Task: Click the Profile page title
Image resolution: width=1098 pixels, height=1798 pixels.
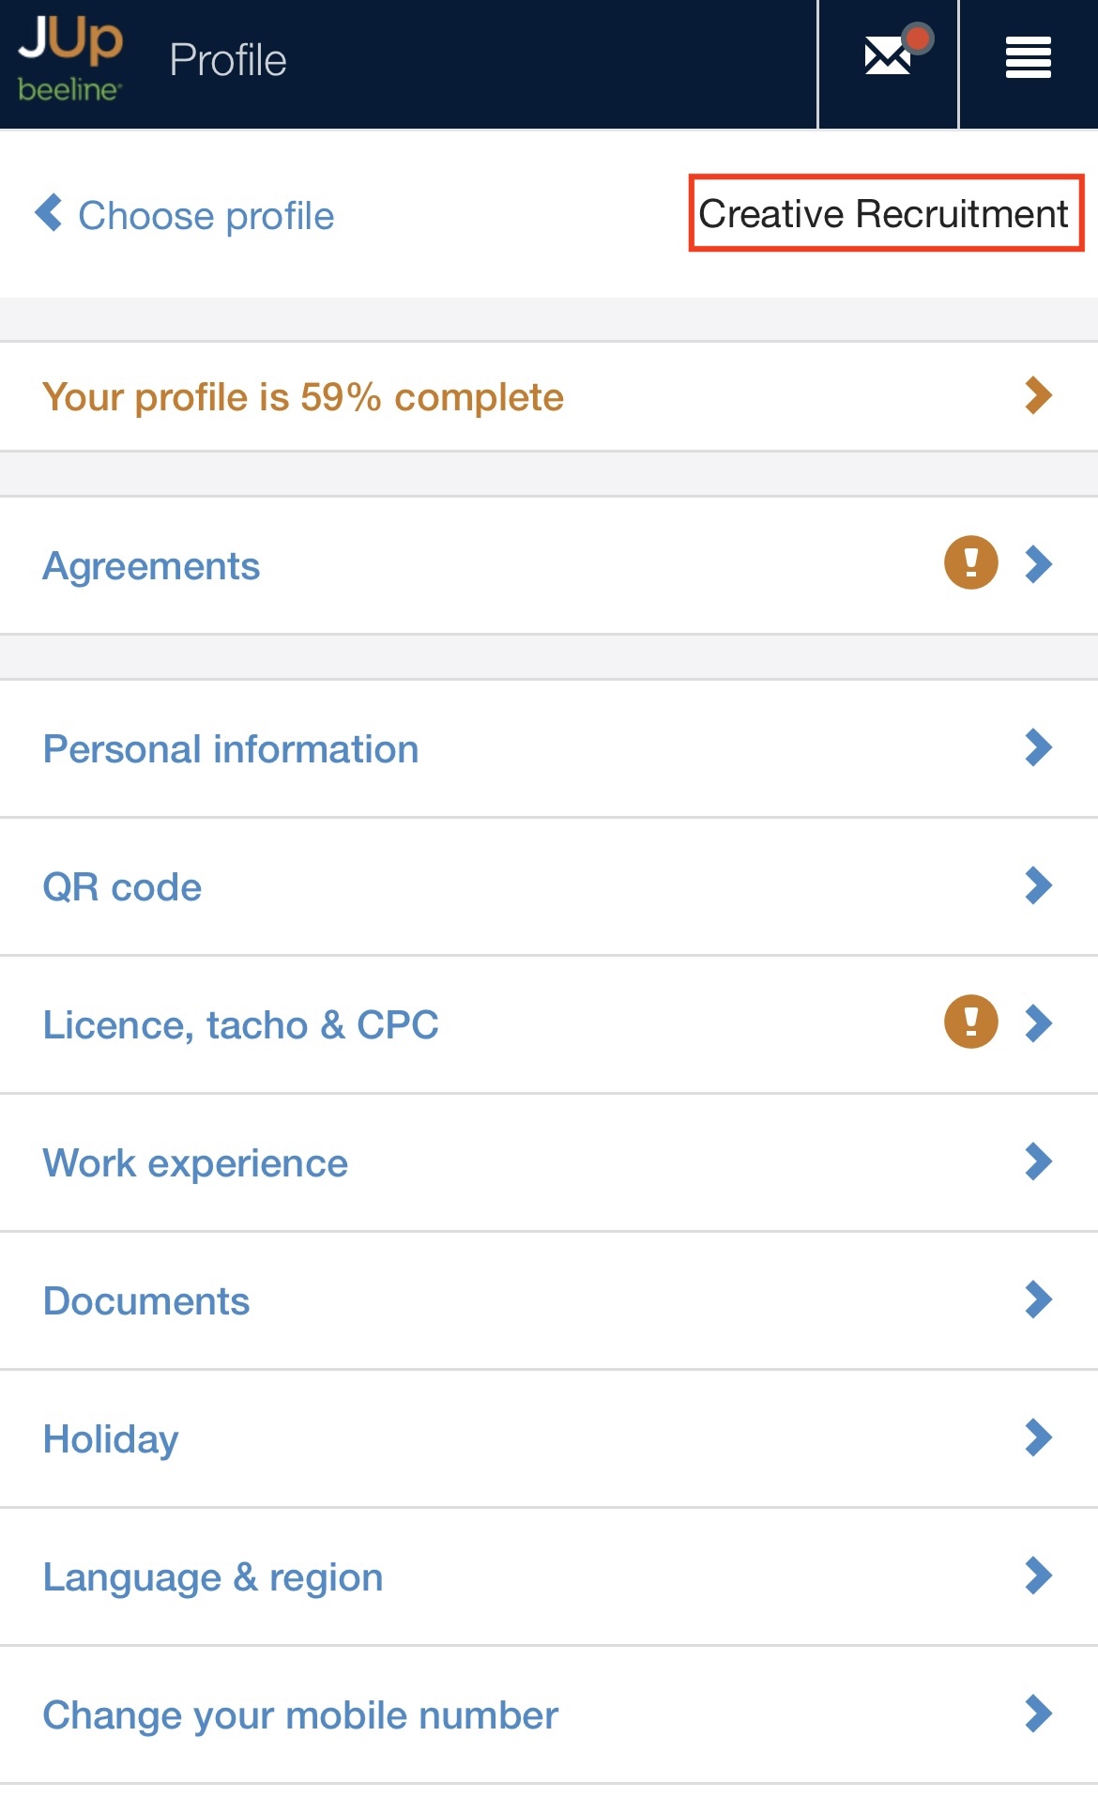Action: coord(228,60)
